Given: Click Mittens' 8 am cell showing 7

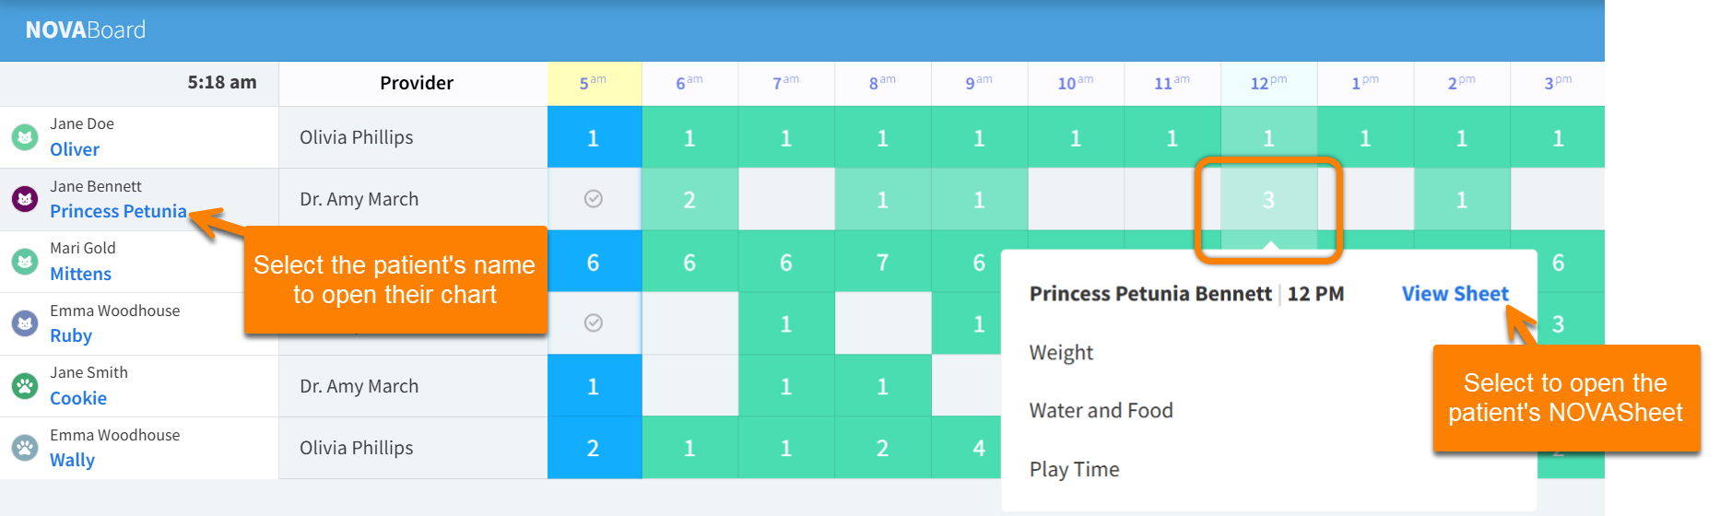Looking at the screenshot, I should 882,263.
